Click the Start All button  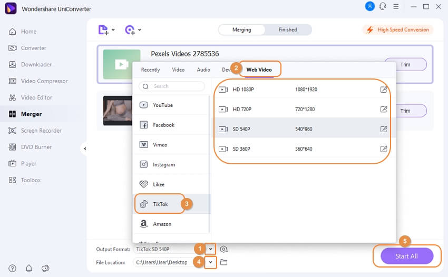(x=407, y=256)
